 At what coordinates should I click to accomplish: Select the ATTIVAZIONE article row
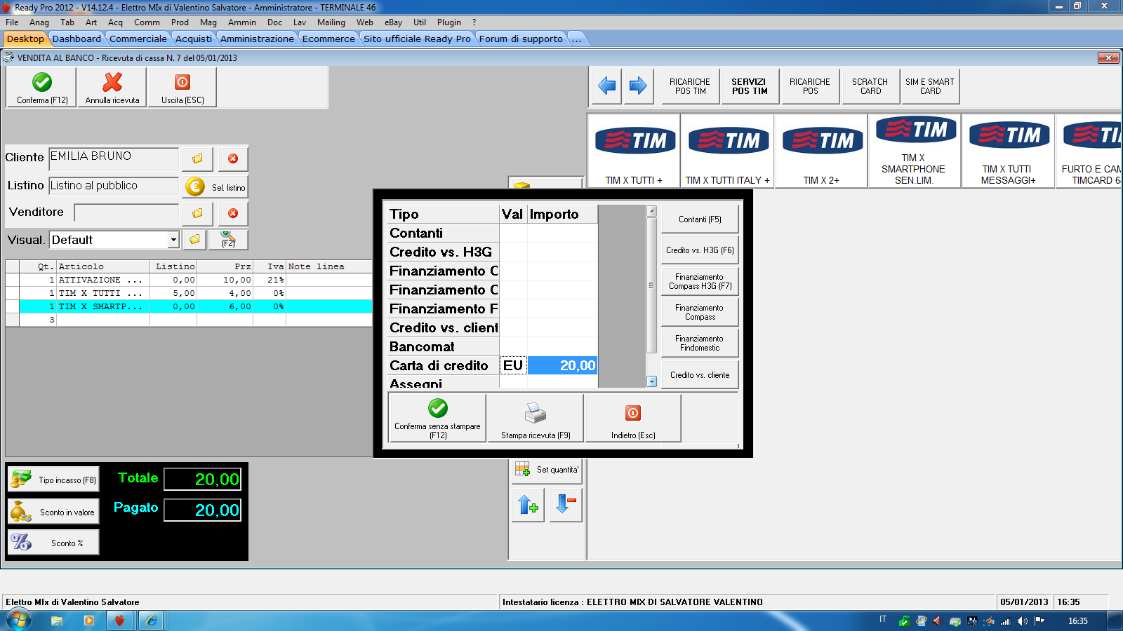click(x=188, y=280)
